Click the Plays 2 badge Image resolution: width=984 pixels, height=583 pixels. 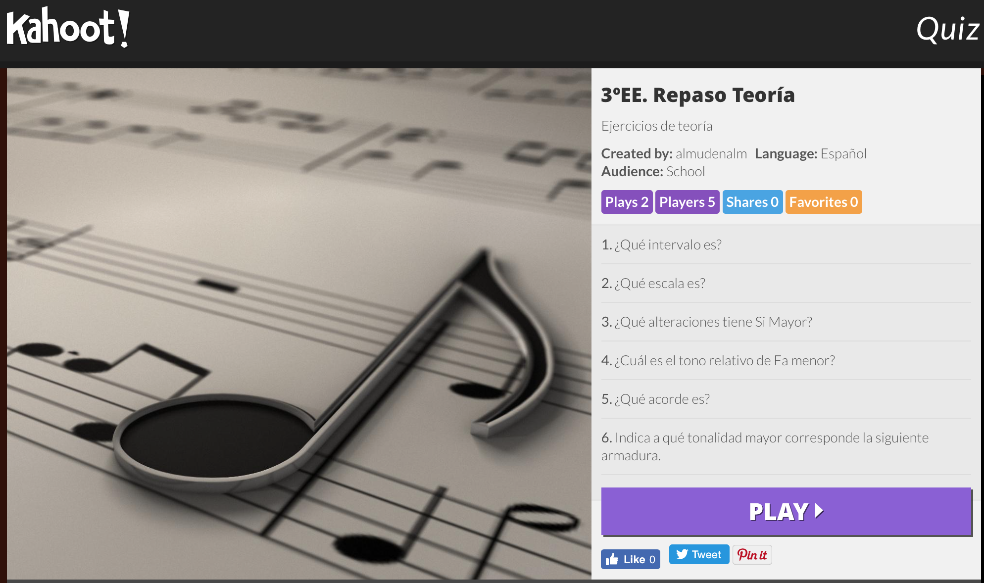[x=627, y=202]
